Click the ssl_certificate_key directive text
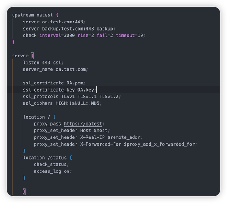 click(49, 90)
